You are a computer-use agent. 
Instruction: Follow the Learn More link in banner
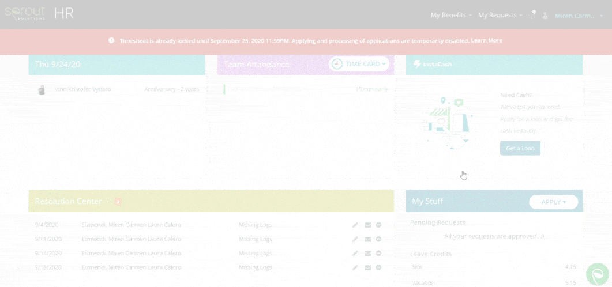[x=486, y=41]
